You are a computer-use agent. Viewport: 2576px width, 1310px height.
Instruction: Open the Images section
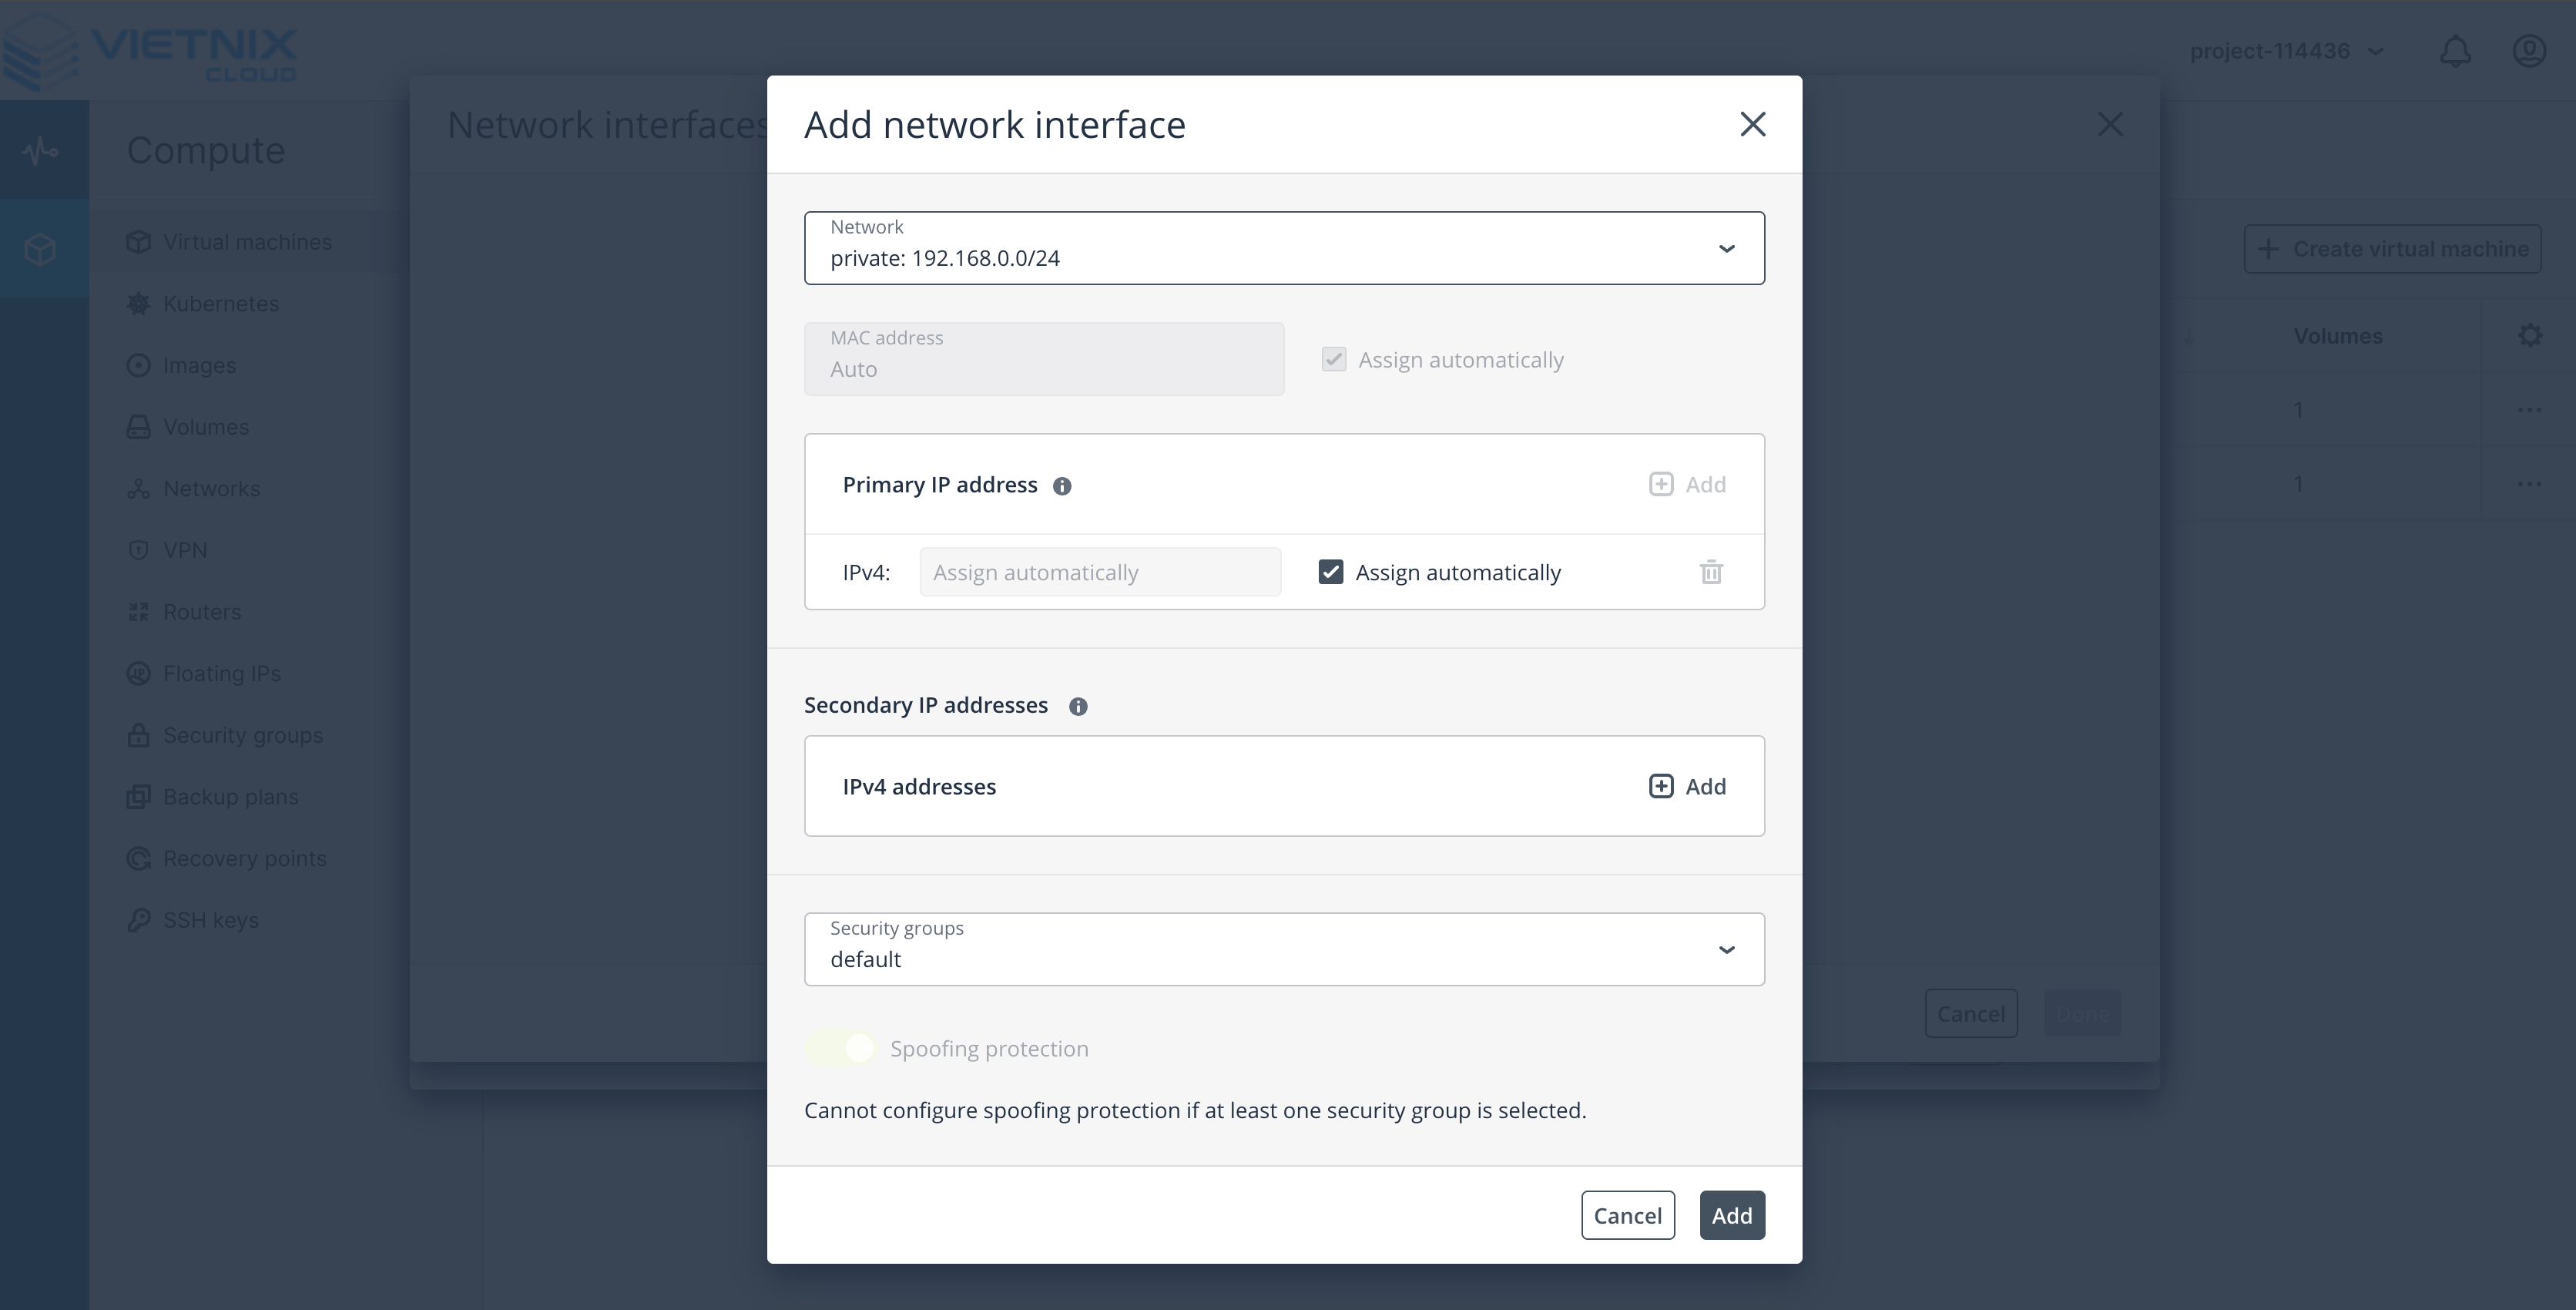click(x=199, y=365)
